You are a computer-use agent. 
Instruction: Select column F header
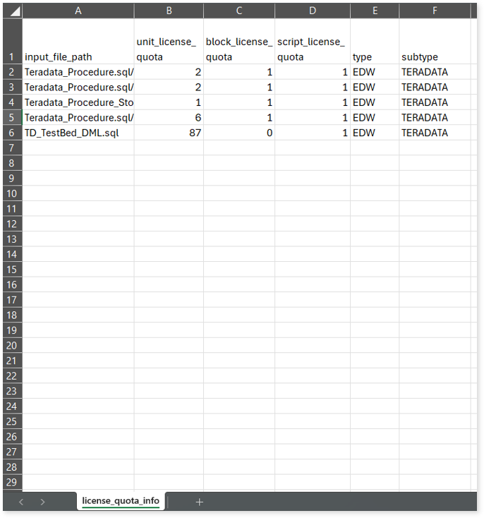coord(435,11)
